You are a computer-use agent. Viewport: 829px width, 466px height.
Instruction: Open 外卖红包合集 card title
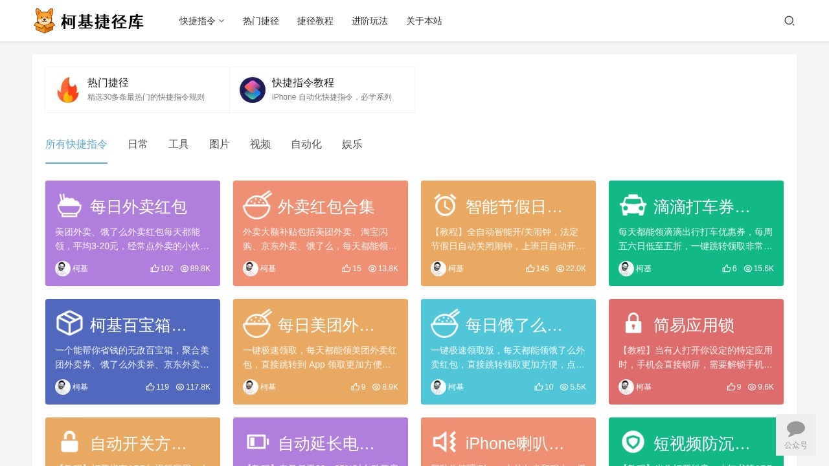[x=326, y=206]
